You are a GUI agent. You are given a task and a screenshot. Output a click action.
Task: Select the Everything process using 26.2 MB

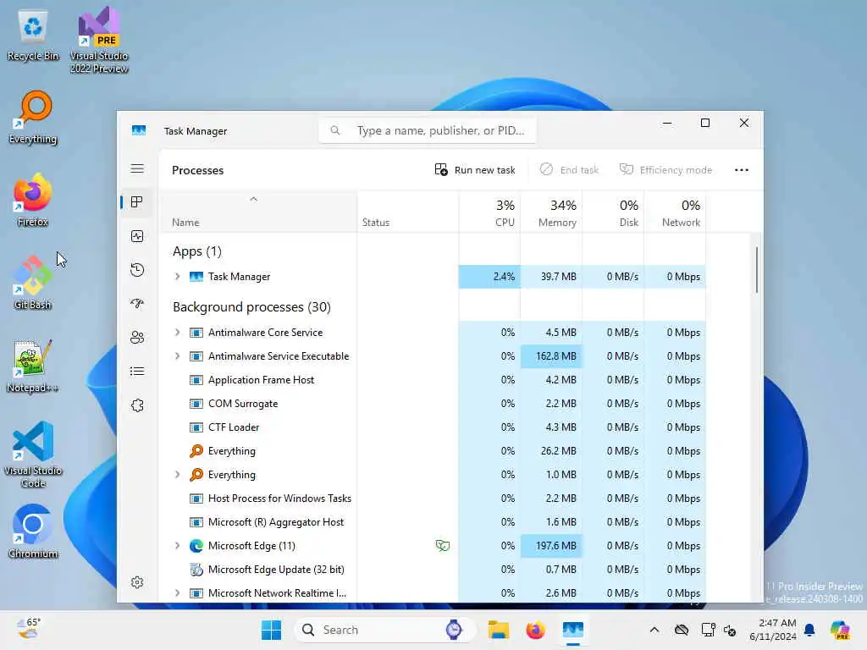pos(231,451)
